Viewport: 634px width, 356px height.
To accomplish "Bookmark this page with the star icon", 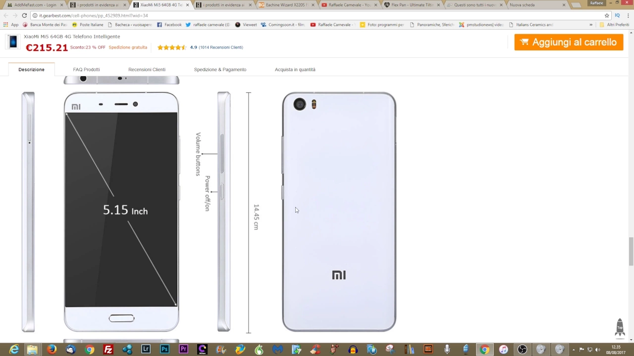I will click(x=607, y=15).
